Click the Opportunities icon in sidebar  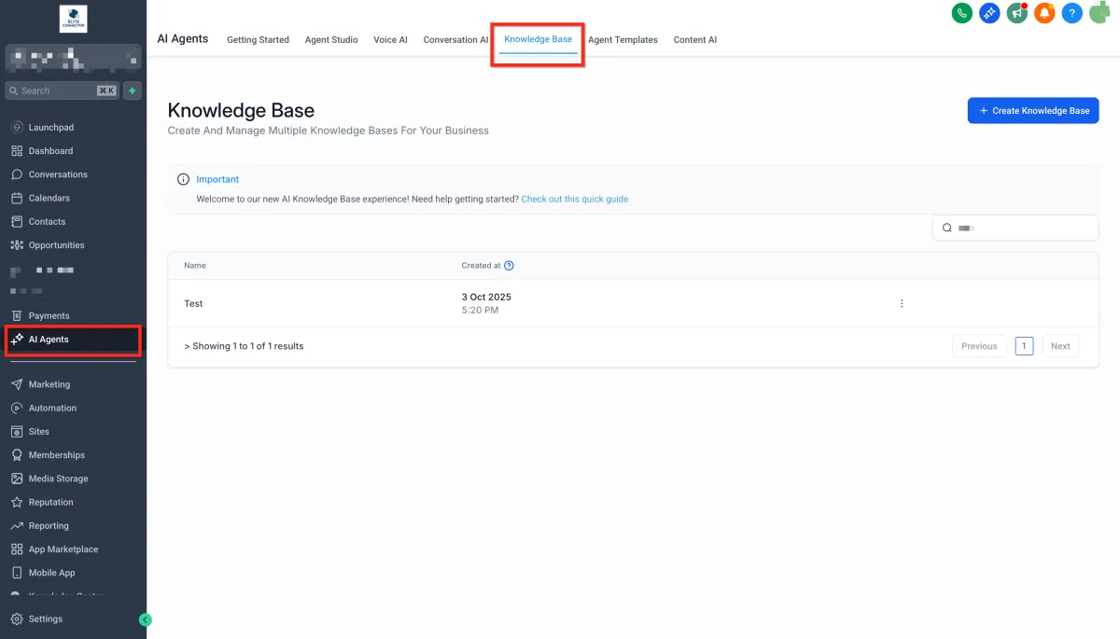point(17,245)
